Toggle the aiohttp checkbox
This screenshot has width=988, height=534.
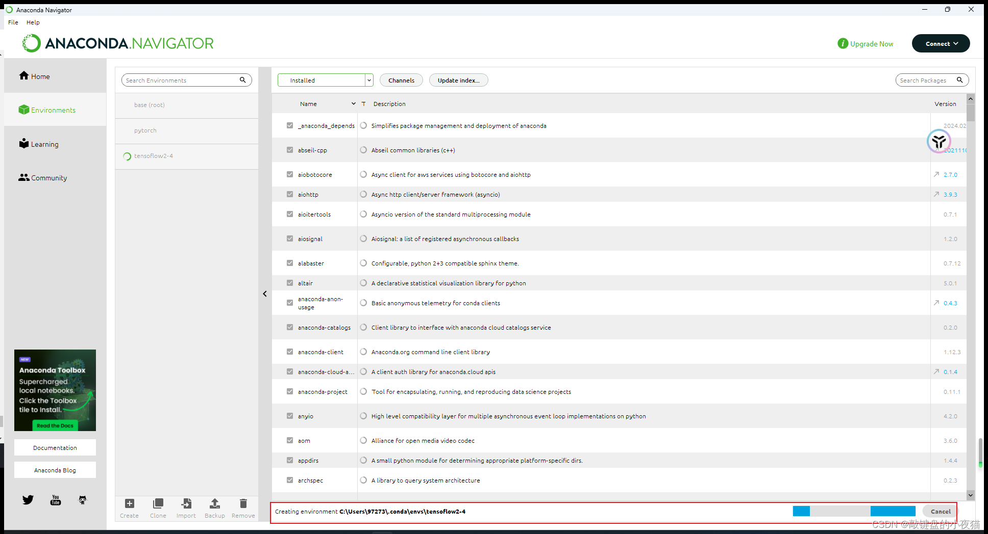click(290, 194)
